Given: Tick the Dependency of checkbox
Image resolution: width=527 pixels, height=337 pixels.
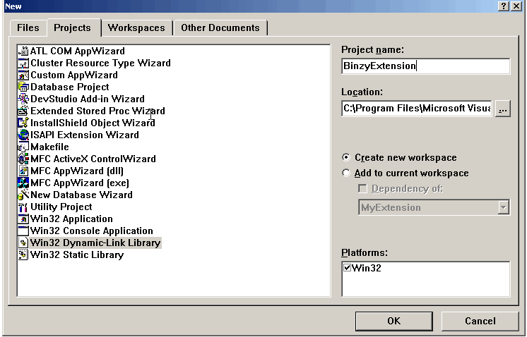Looking at the screenshot, I should tap(363, 189).
